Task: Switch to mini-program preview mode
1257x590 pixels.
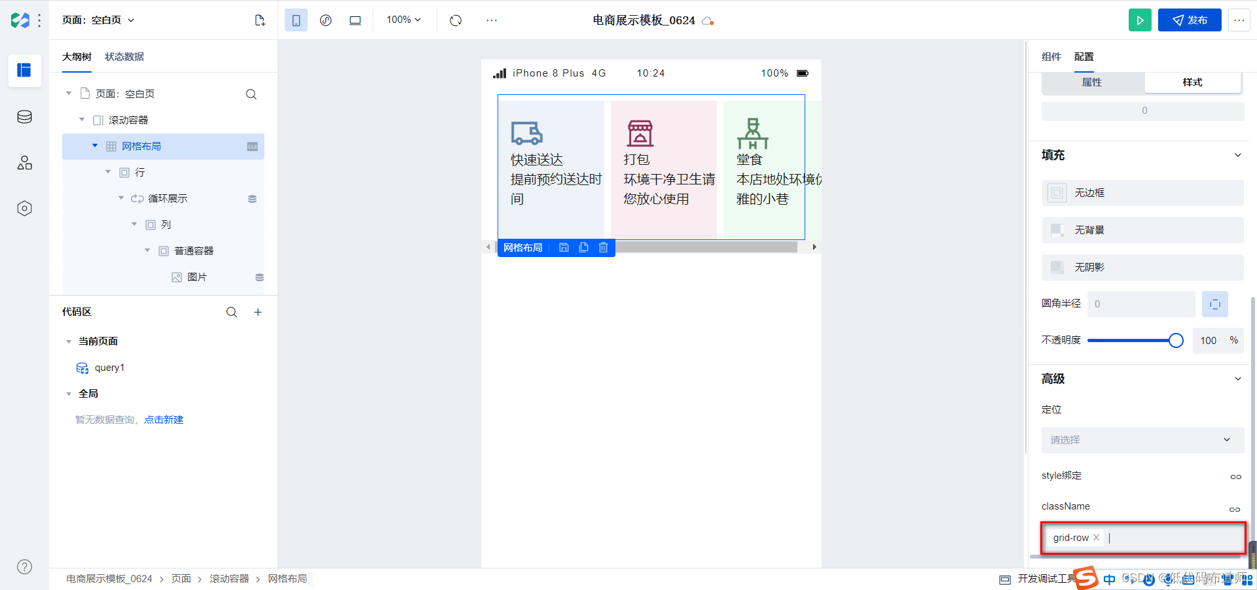Action: click(325, 20)
